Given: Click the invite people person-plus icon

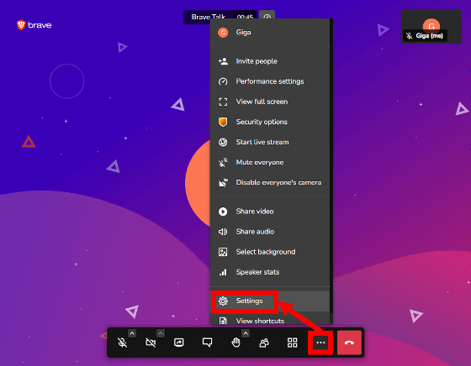Looking at the screenshot, I should pos(223,61).
